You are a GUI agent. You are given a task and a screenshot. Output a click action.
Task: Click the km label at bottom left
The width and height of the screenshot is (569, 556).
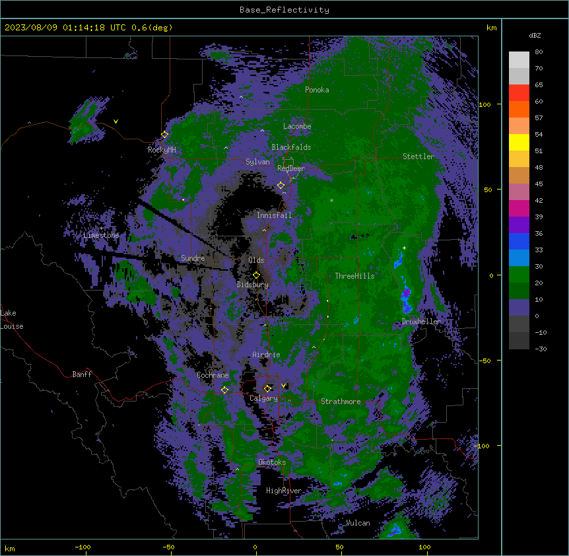[x=10, y=549]
